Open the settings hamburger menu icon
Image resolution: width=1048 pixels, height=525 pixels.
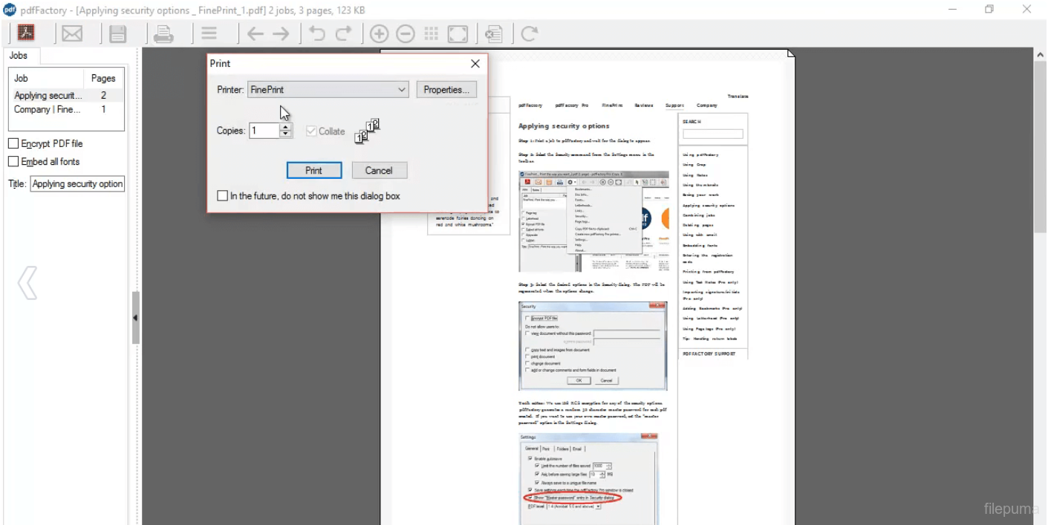click(209, 33)
